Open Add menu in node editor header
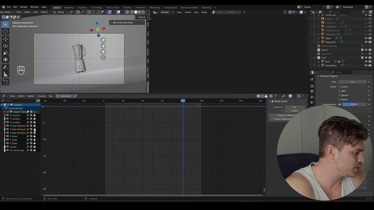The image size is (374, 210). click(x=196, y=12)
